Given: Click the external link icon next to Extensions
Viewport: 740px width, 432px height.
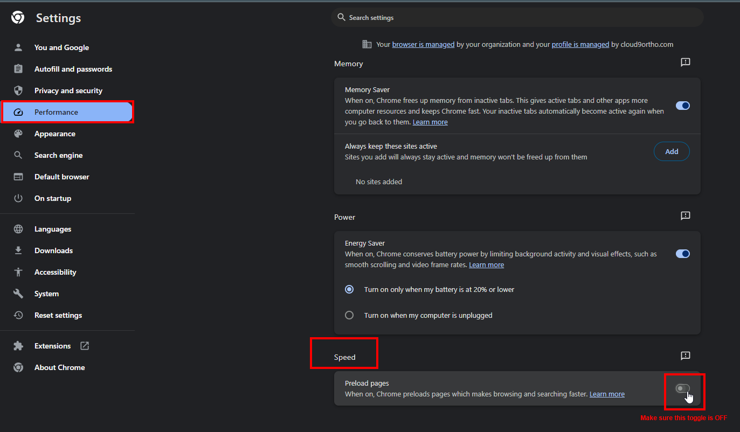Looking at the screenshot, I should tap(85, 346).
